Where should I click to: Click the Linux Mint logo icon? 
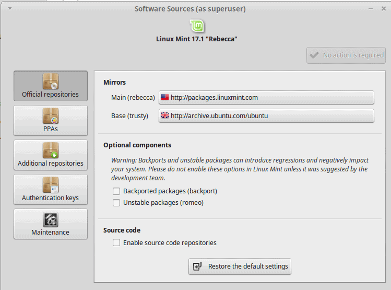pos(197,26)
